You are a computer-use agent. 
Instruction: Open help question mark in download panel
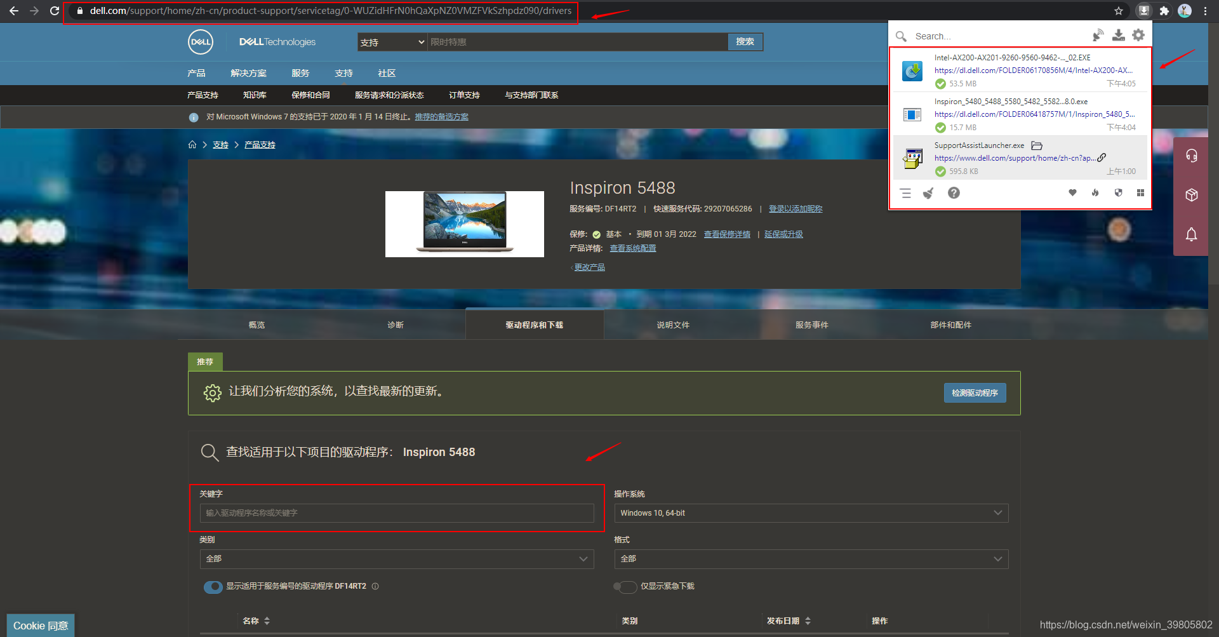point(954,193)
